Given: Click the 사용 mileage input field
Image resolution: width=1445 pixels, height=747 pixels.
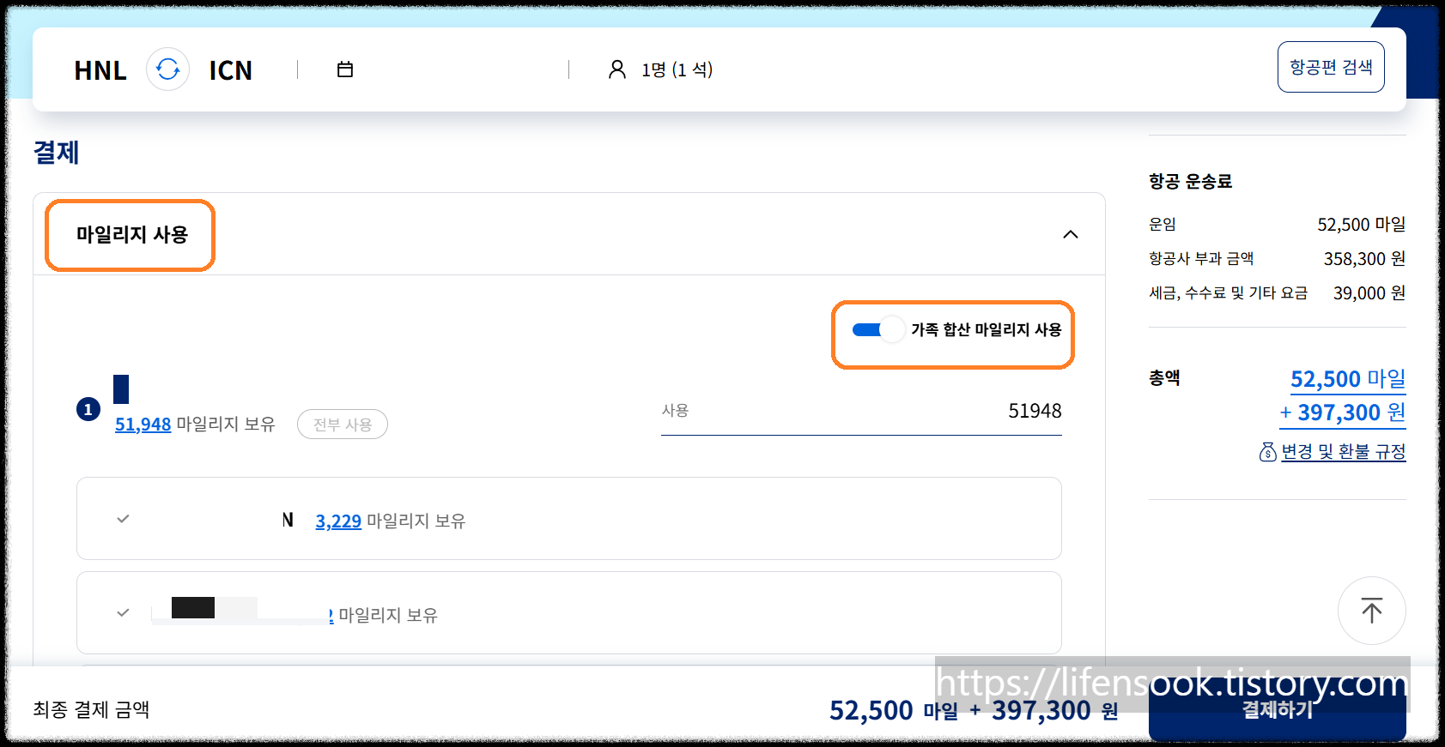Looking at the screenshot, I should click(x=861, y=412).
